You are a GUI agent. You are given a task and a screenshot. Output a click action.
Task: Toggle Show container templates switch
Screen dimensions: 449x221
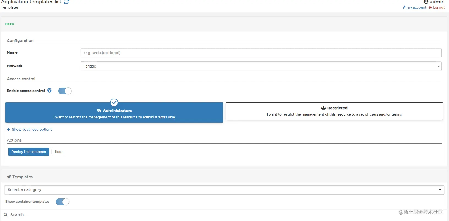pyautogui.click(x=62, y=202)
